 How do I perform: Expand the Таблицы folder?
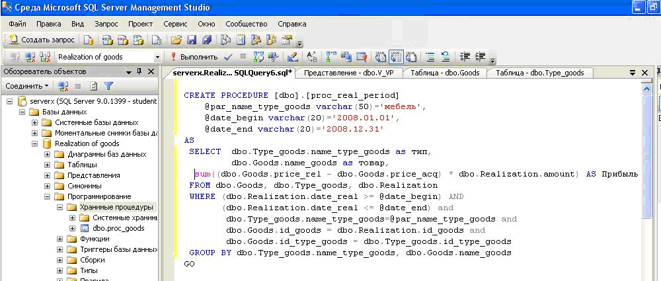[47, 165]
